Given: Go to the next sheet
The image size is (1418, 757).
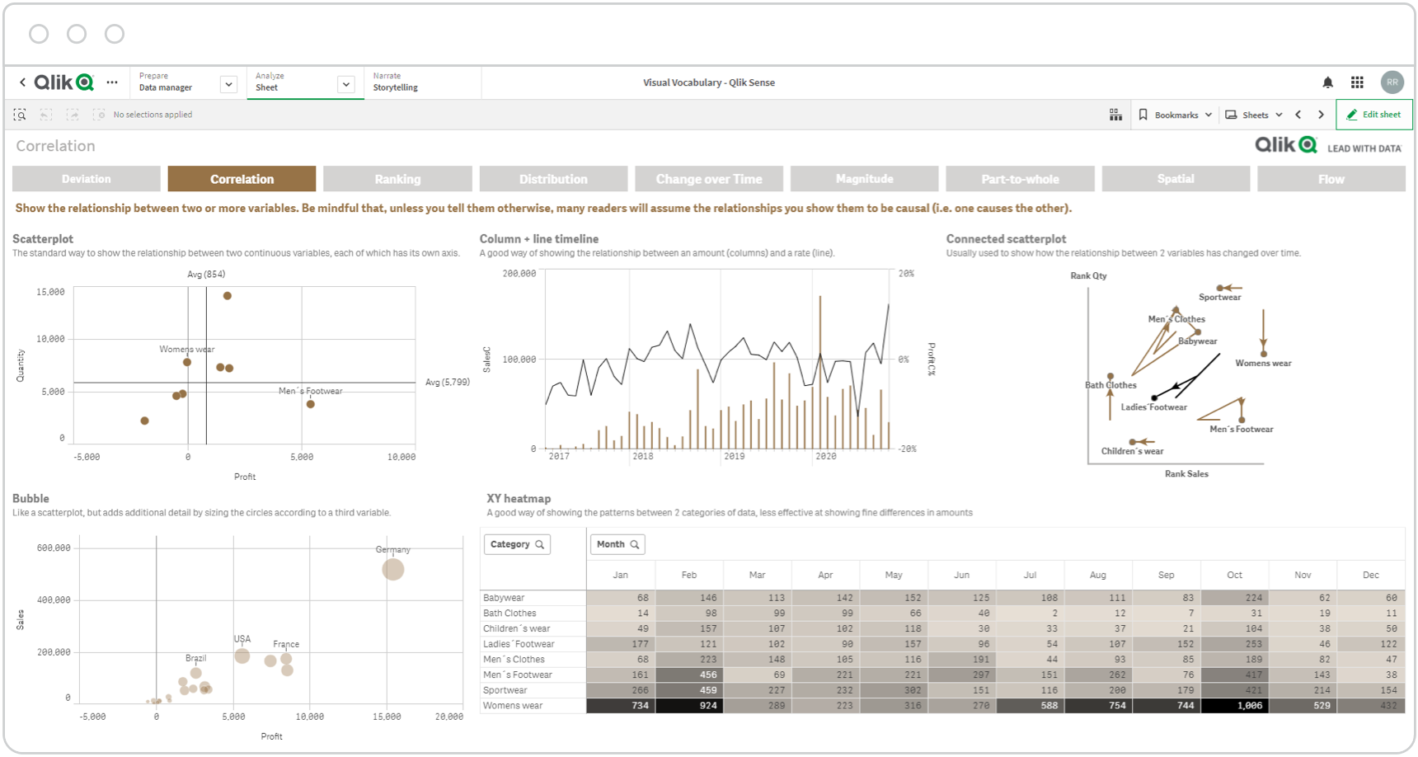Looking at the screenshot, I should [1321, 115].
